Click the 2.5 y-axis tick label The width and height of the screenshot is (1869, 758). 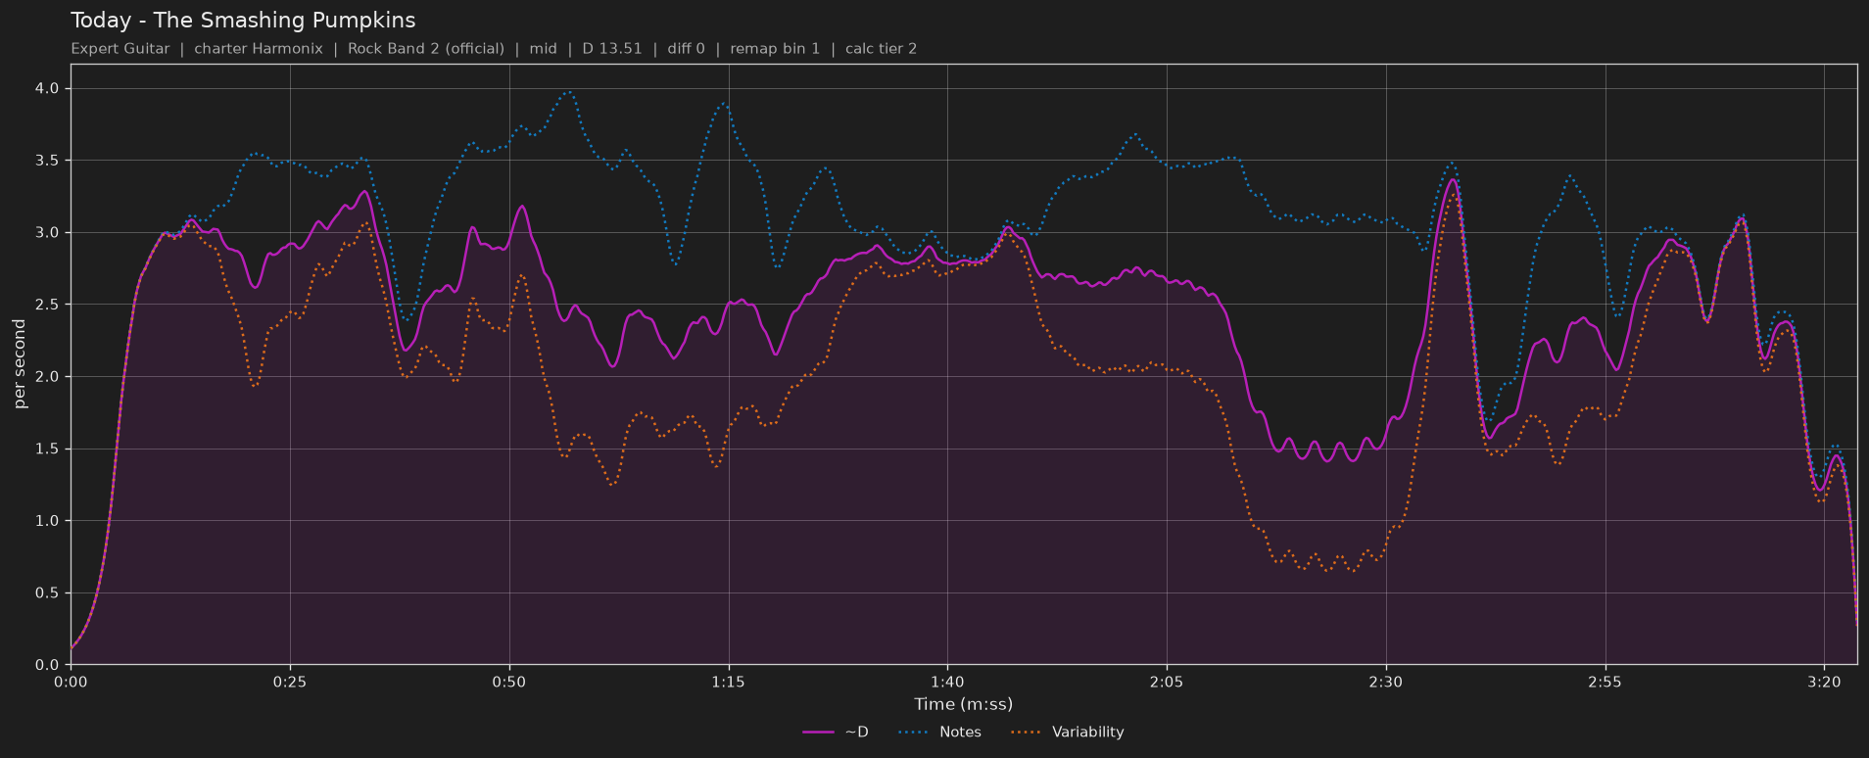point(48,305)
